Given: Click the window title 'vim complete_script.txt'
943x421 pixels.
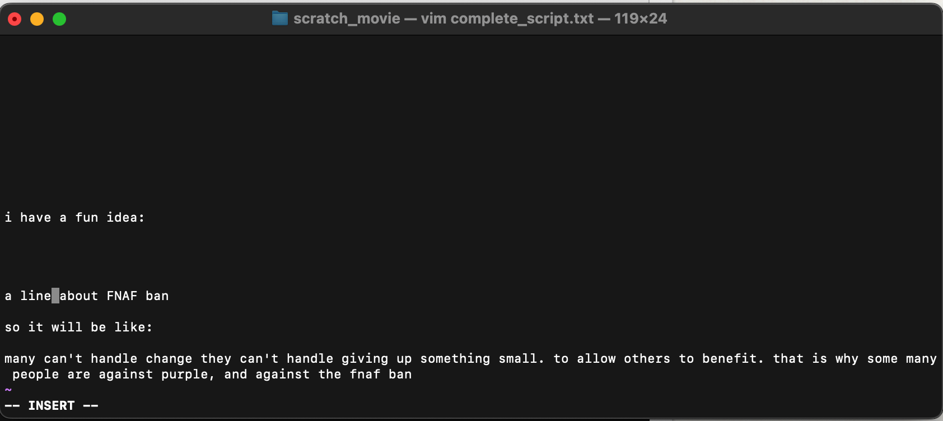Looking at the screenshot, I should click(x=507, y=18).
